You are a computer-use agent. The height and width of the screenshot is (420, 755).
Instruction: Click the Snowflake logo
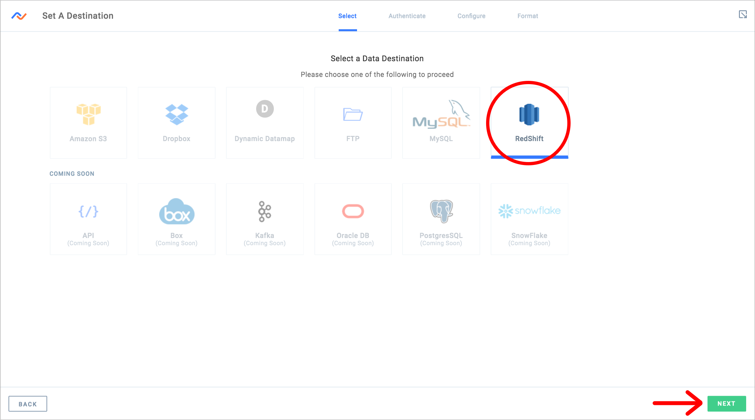click(x=529, y=211)
